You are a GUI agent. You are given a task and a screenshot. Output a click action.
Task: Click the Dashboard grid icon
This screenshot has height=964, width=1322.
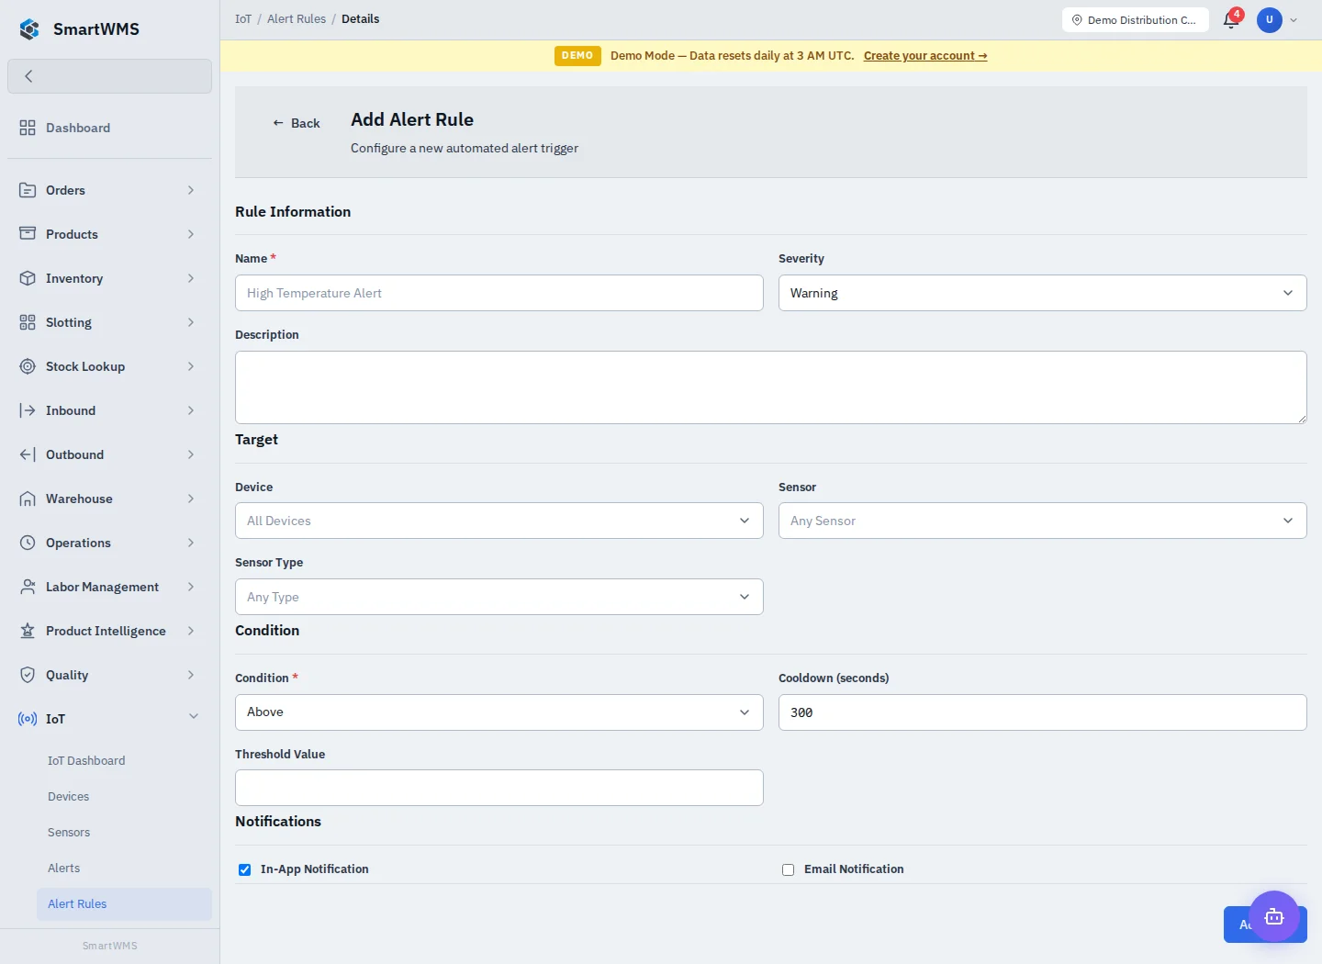pyautogui.click(x=28, y=128)
